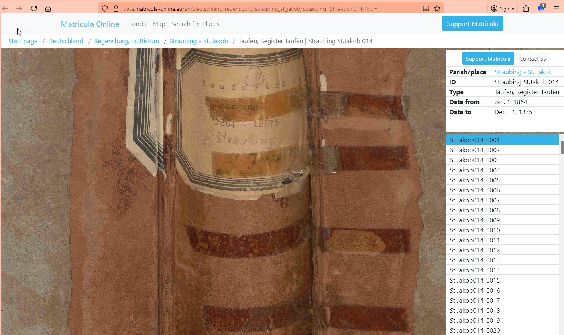Screen dimensions: 564x335
Task: Follow the Straubing - St. Jakob parish link
Action: click(x=523, y=72)
